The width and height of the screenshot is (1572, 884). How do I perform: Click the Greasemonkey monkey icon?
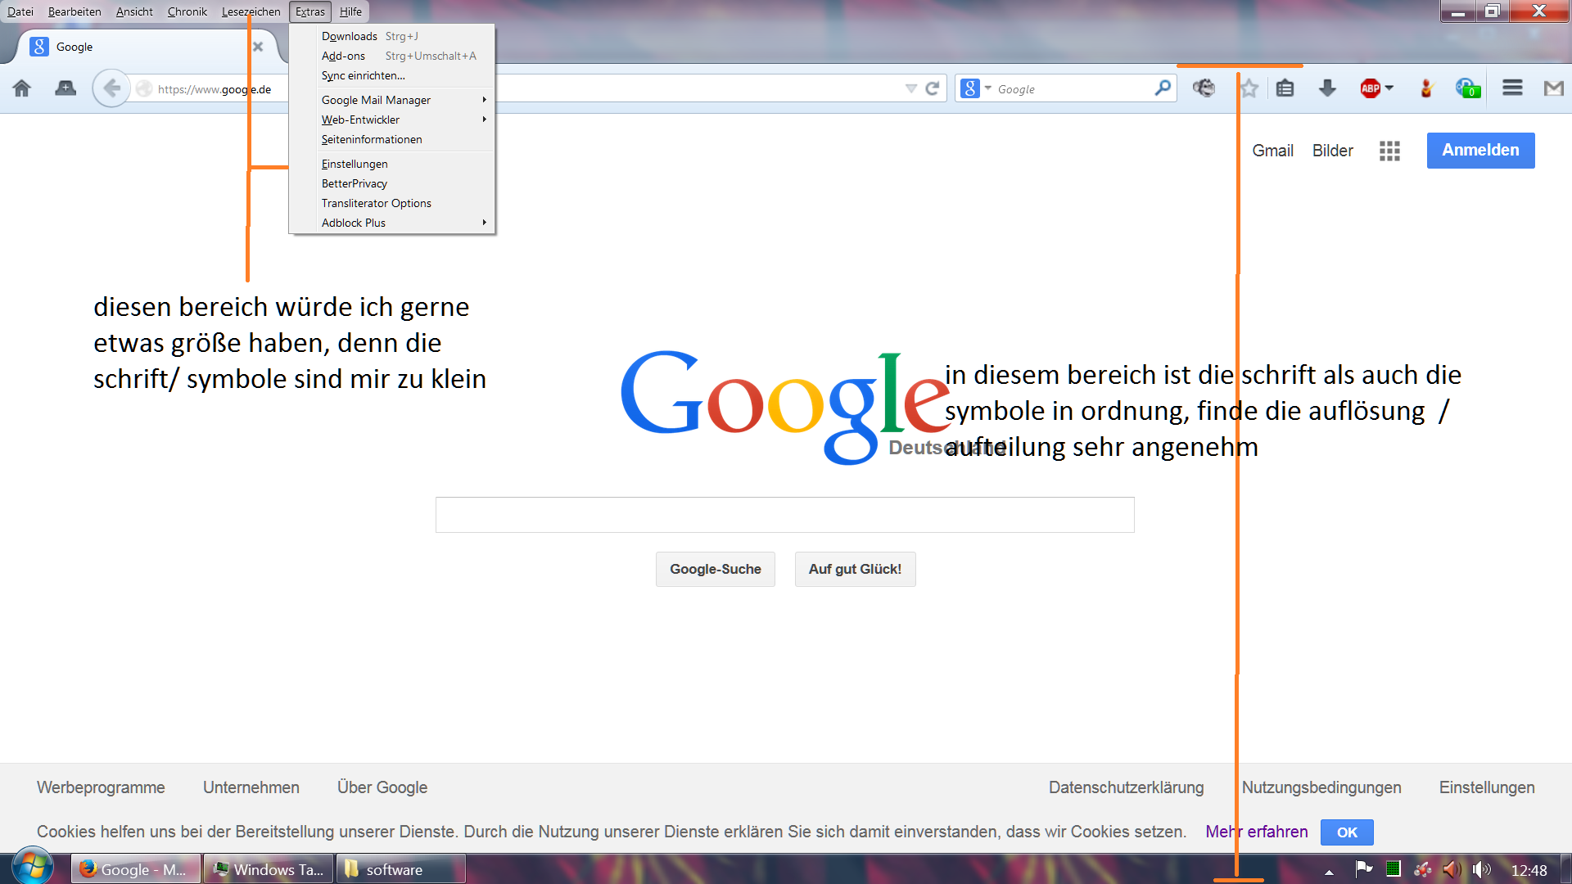pos(1204,88)
